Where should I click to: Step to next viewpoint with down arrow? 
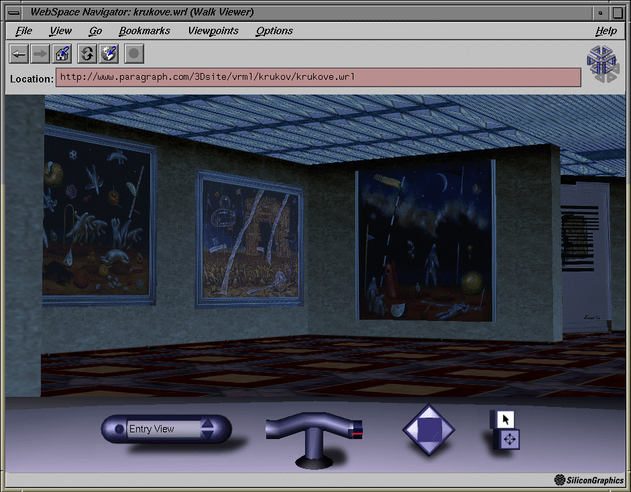pyautogui.click(x=207, y=434)
